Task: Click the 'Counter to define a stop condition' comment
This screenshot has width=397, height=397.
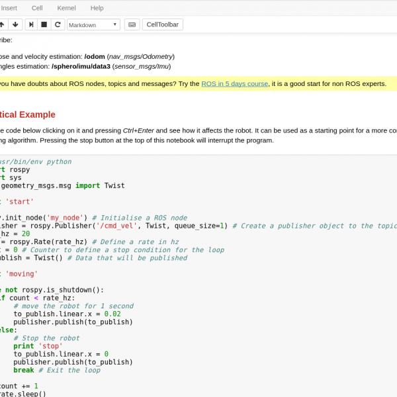Action: 123,250
